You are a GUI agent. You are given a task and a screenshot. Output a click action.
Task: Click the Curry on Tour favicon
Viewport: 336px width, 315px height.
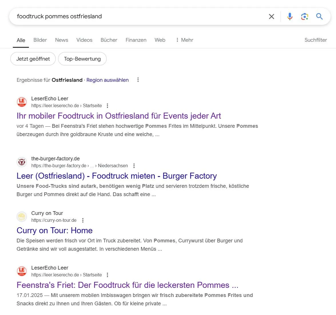22,216
